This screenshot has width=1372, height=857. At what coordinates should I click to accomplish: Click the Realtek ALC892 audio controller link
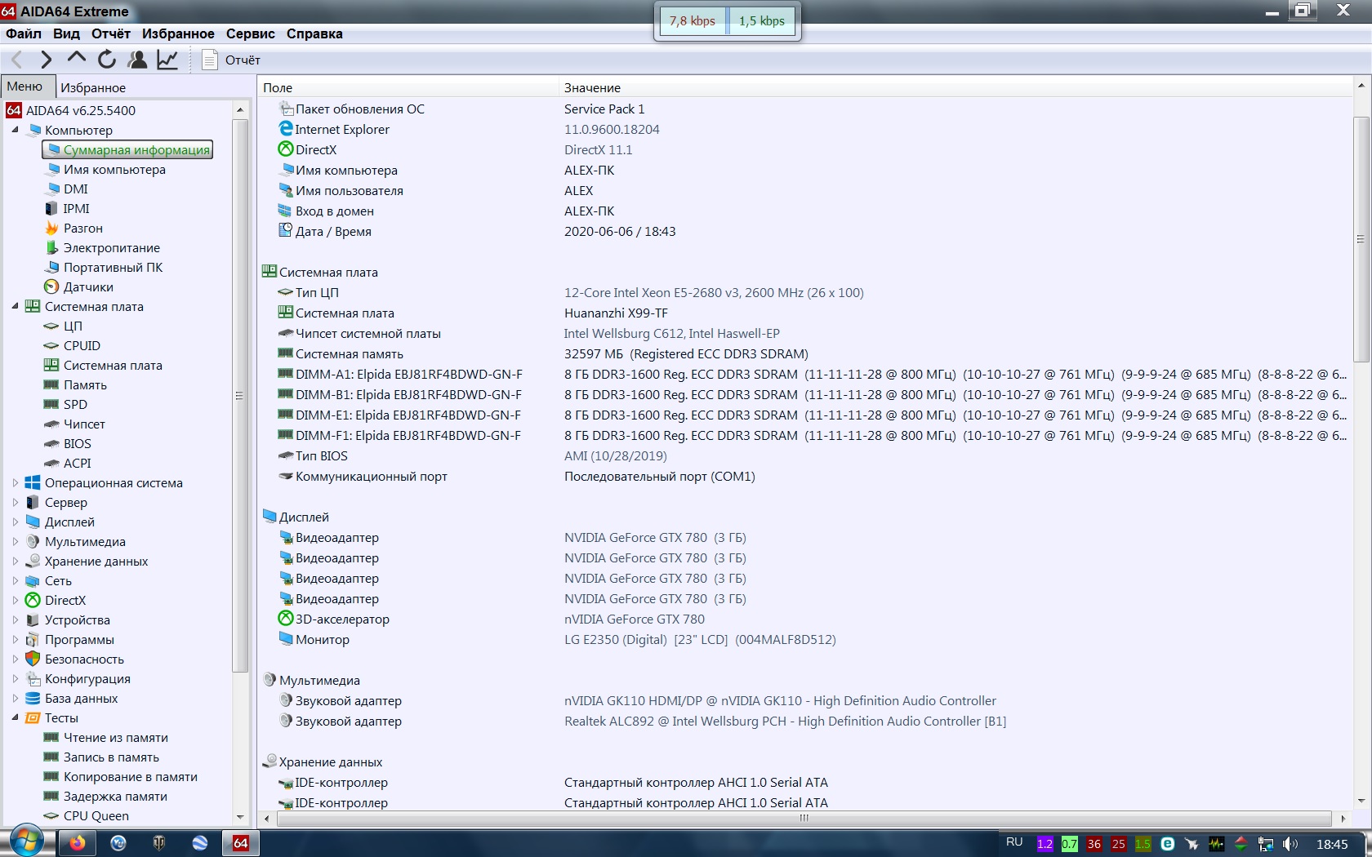point(785,721)
